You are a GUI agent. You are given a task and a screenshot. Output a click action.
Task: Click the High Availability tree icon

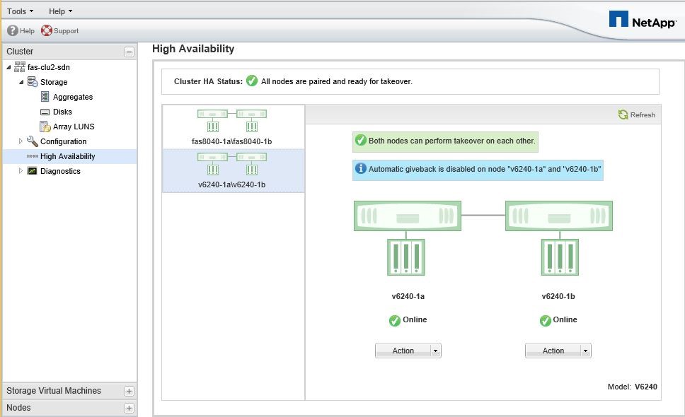point(33,156)
